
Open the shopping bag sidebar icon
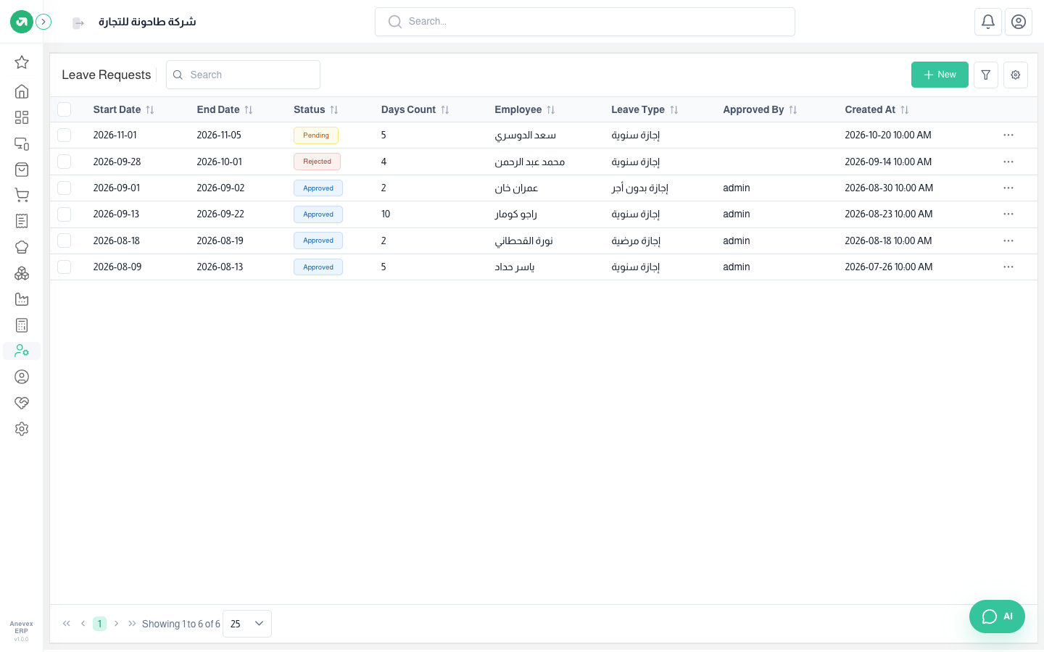22,170
